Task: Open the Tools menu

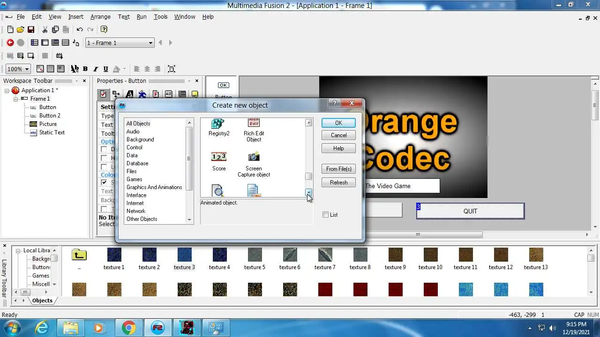Action: (x=161, y=16)
